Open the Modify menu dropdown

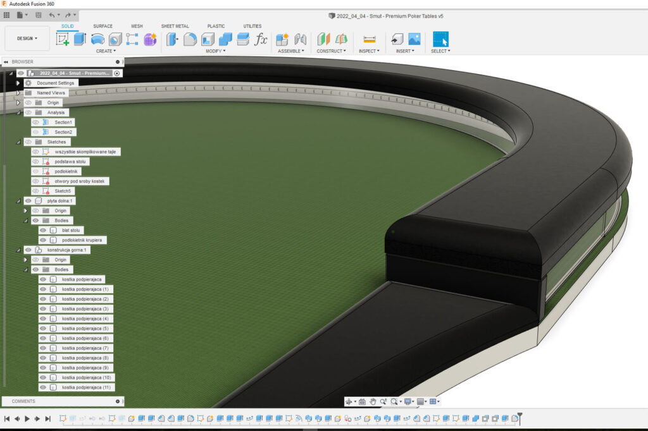(x=215, y=51)
